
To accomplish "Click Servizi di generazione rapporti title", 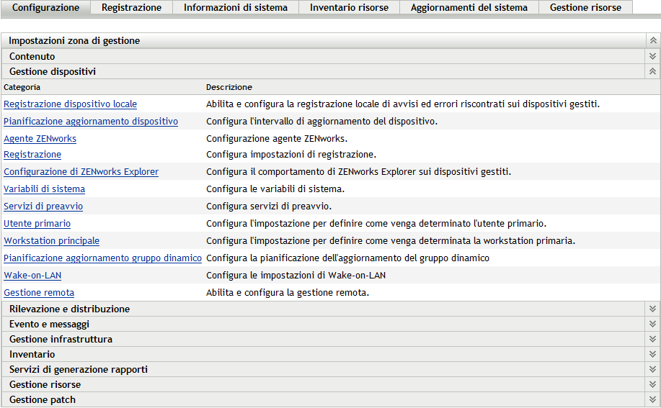I will [x=79, y=369].
